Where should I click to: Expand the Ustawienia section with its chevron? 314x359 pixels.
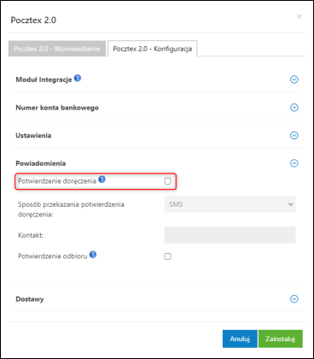[294, 135]
